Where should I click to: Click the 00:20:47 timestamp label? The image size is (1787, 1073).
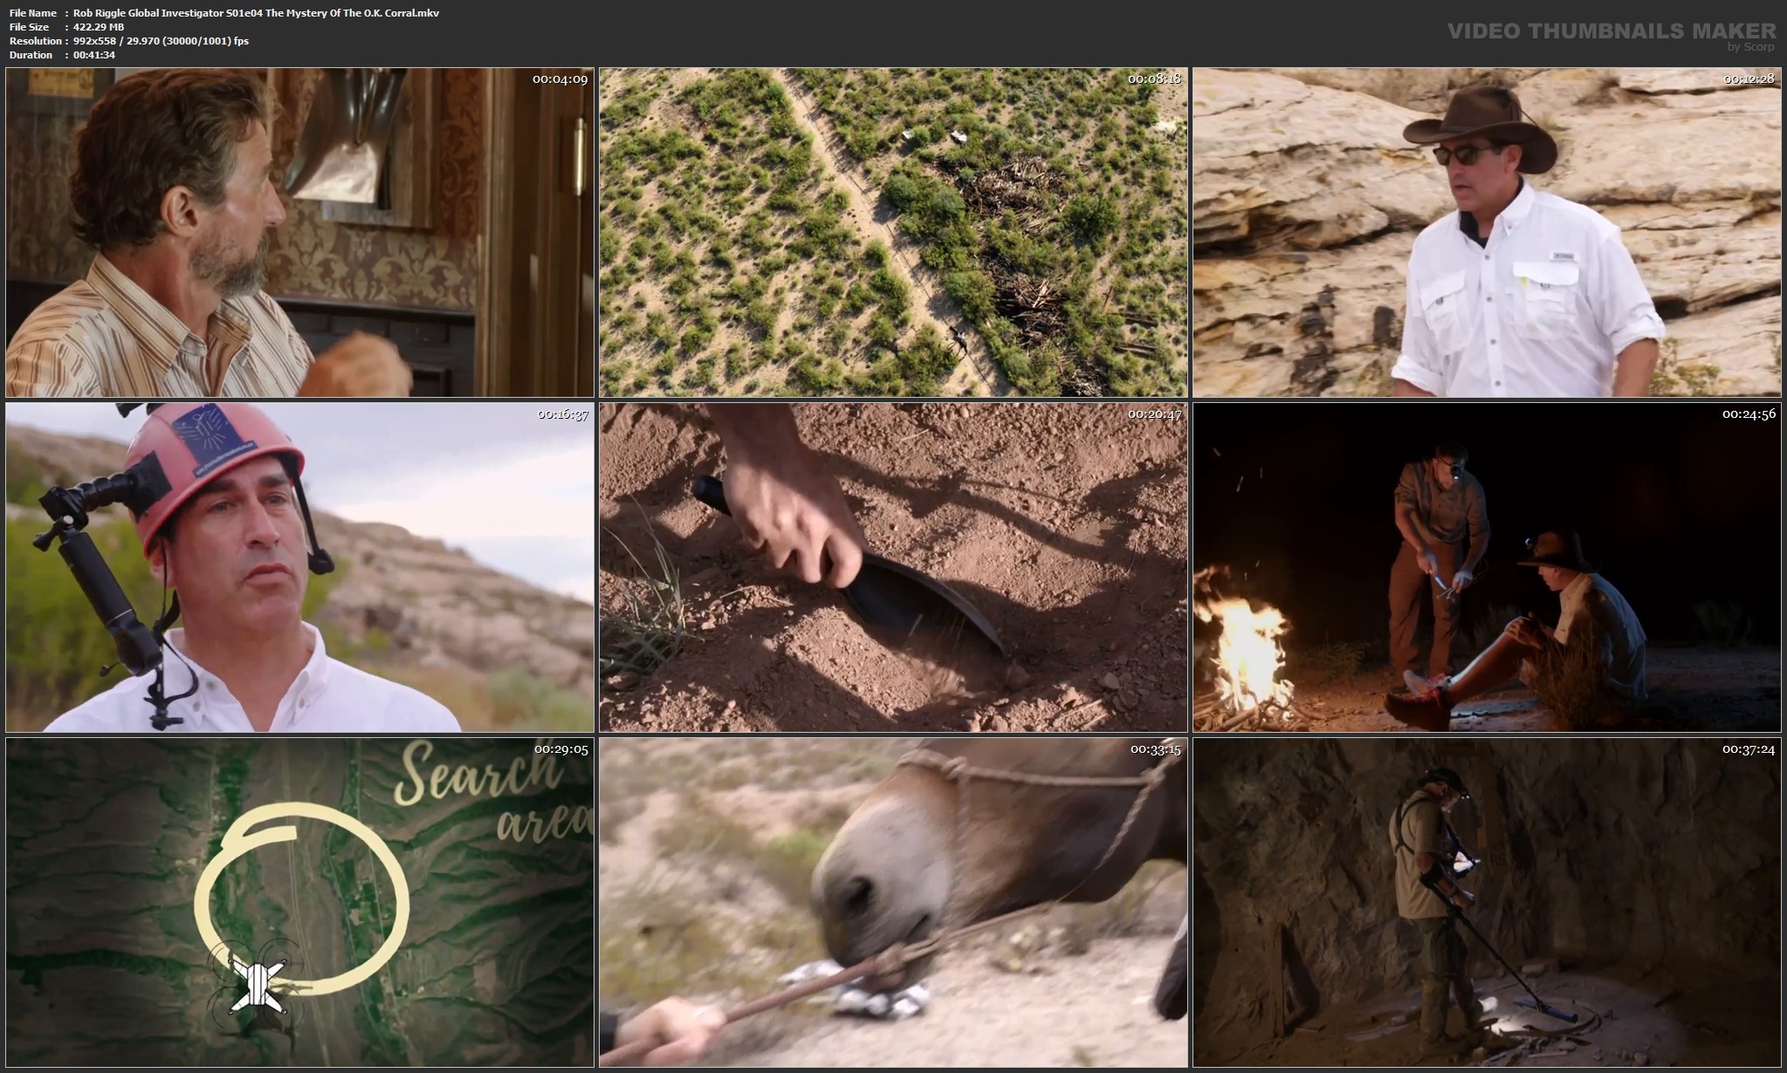click(1154, 414)
